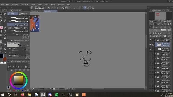
Task: Choose the Textured pen brush
Action: click(x=18, y=18)
